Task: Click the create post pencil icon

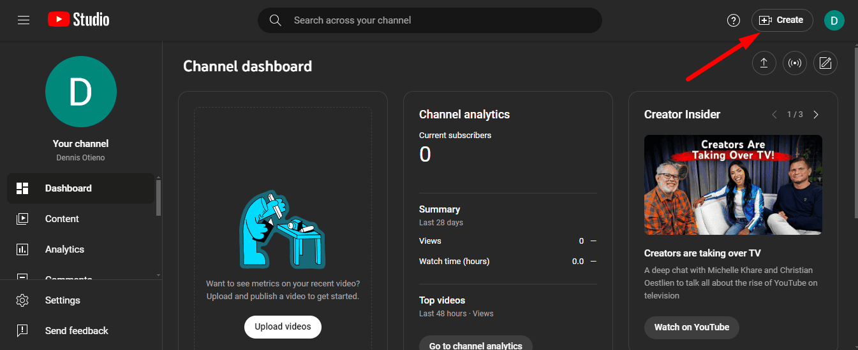Action: coord(825,63)
